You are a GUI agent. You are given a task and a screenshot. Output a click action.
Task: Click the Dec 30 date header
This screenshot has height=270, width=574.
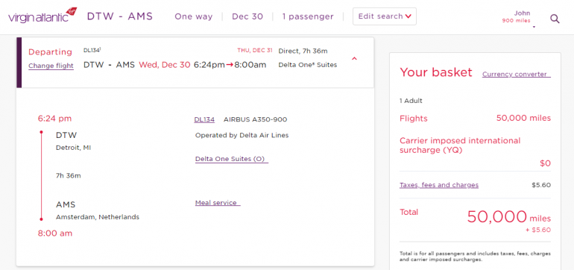pos(247,16)
